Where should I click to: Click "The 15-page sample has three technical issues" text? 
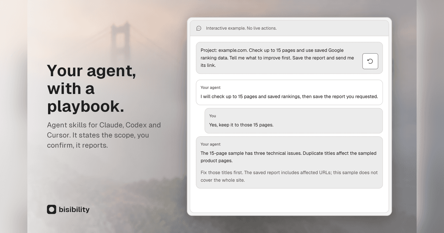click(289, 157)
